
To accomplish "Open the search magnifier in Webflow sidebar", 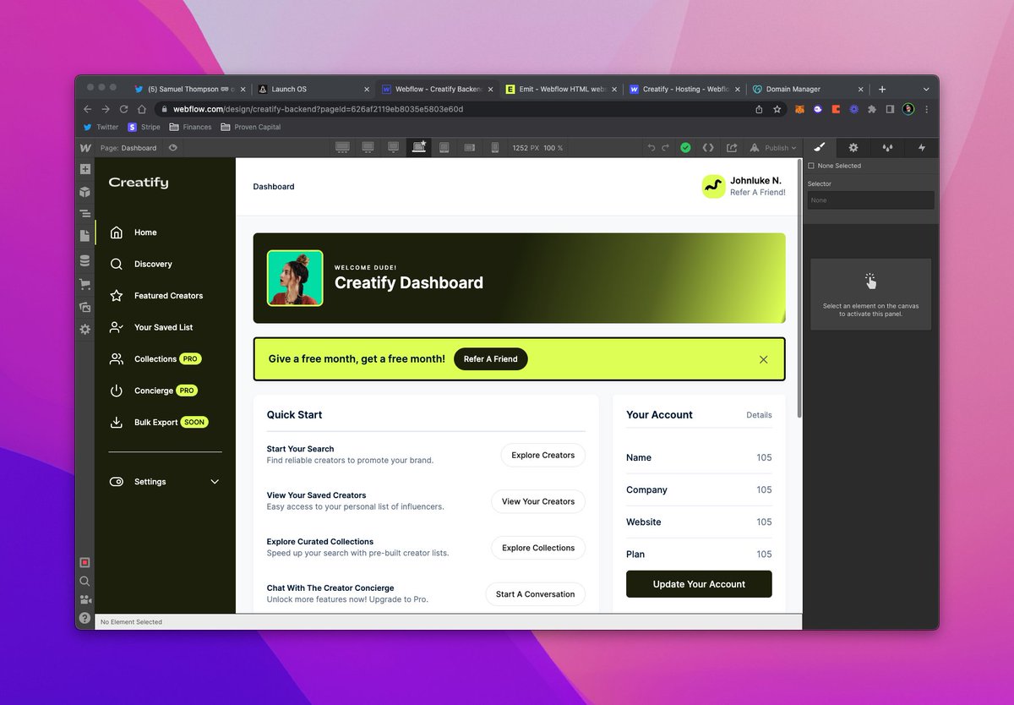I will pyautogui.click(x=84, y=582).
